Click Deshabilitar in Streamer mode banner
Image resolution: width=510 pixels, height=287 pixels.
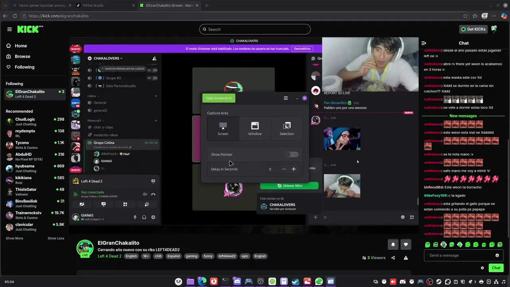click(302, 49)
